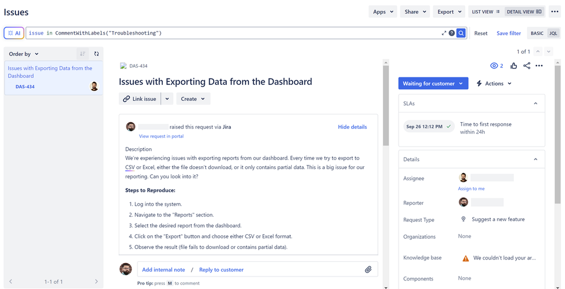Click the Steps to Reproduce heading
565x289 pixels.
150,190
